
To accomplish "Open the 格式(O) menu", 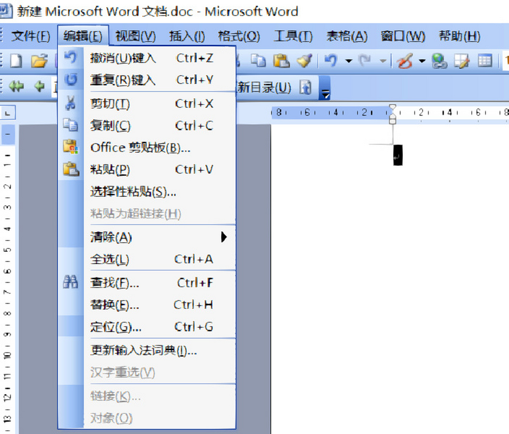I will click(x=239, y=36).
